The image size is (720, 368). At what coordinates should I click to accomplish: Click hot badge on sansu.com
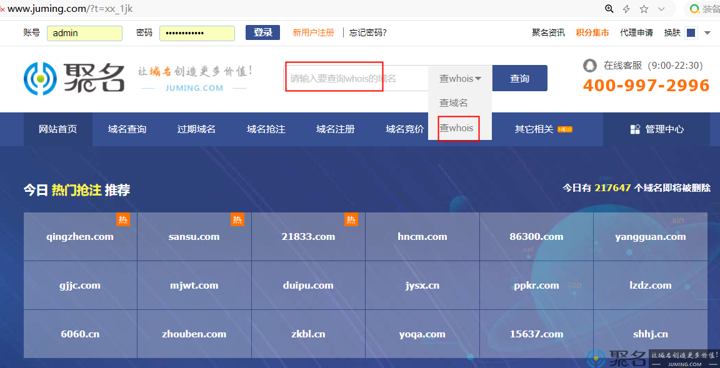(237, 220)
